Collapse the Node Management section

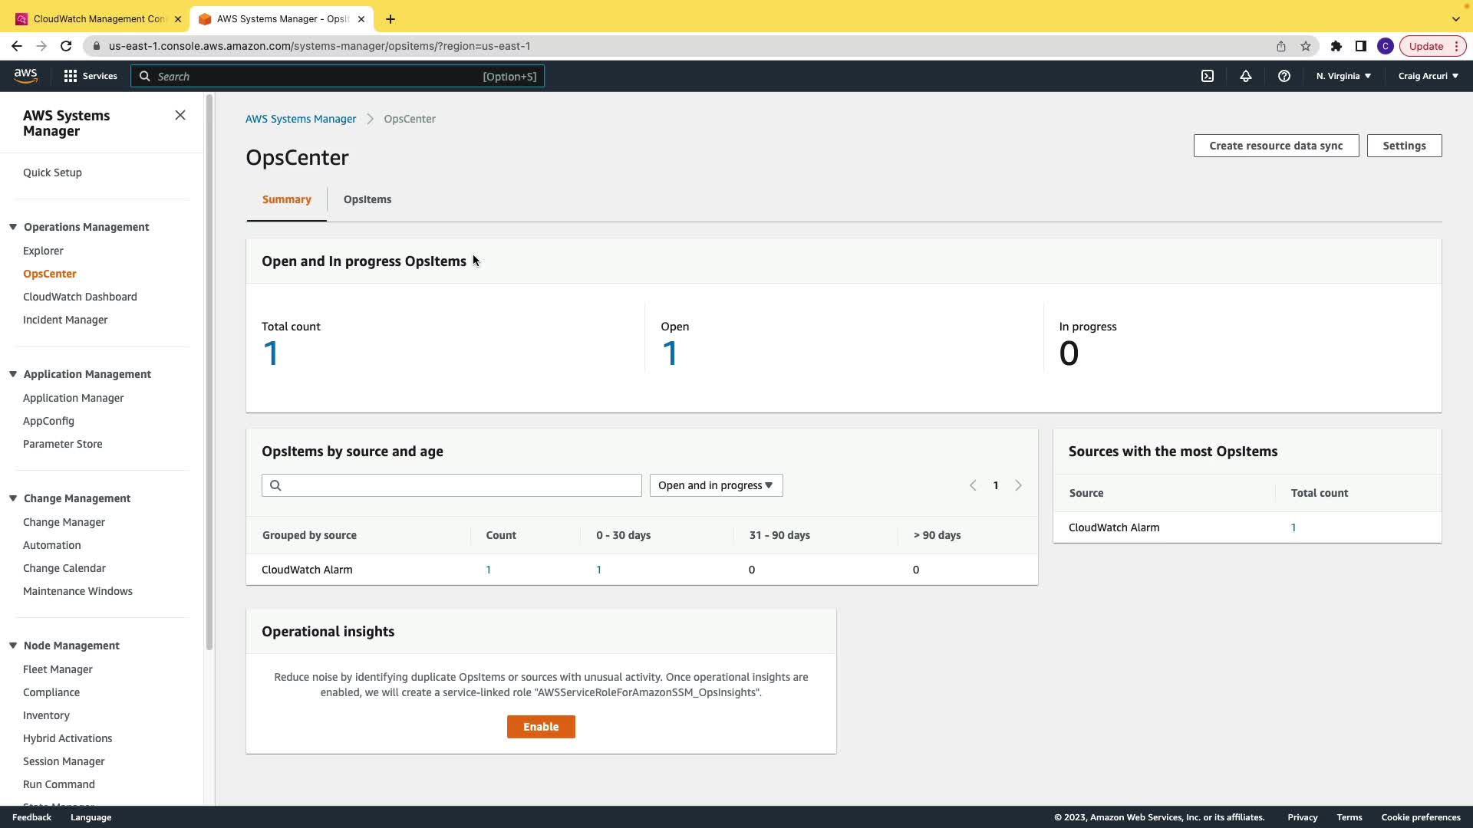click(x=13, y=646)
